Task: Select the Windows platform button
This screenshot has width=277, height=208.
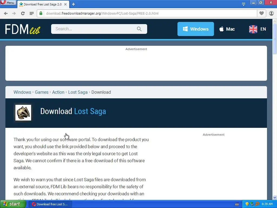Action: (x=196, y=29)
